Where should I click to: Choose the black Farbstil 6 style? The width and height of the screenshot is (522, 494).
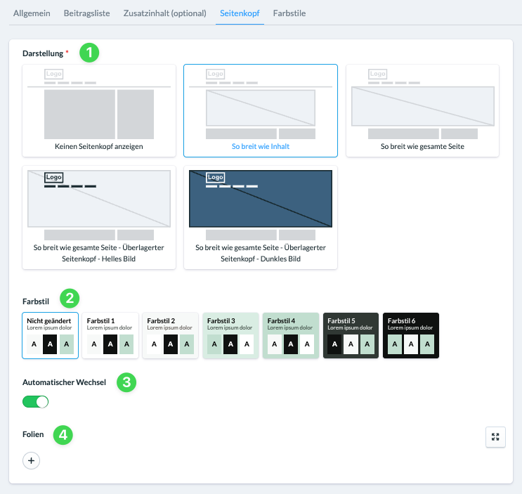coord(411,336)
